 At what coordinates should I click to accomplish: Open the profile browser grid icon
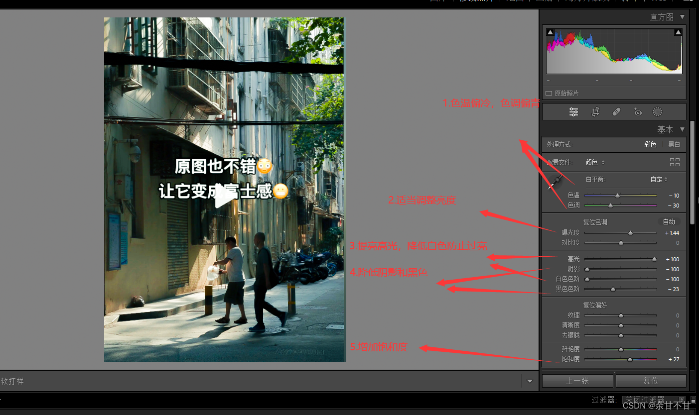[x=675, y=162]
